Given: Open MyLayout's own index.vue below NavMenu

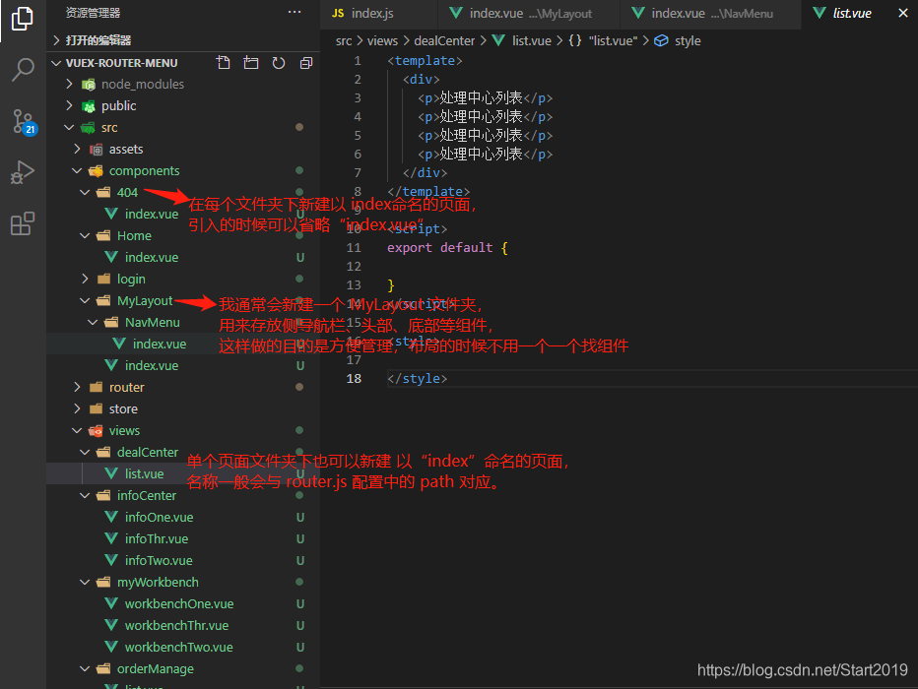Looking at the screenshot, I should click(183, 365).
